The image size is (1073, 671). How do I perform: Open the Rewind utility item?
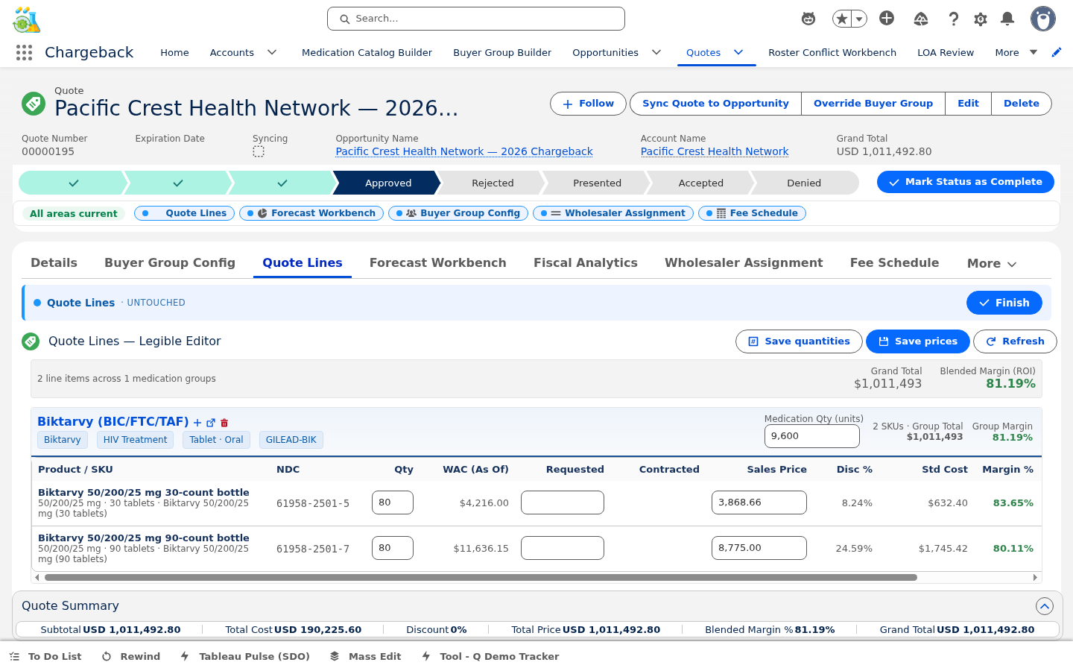[x=131, y=656]
